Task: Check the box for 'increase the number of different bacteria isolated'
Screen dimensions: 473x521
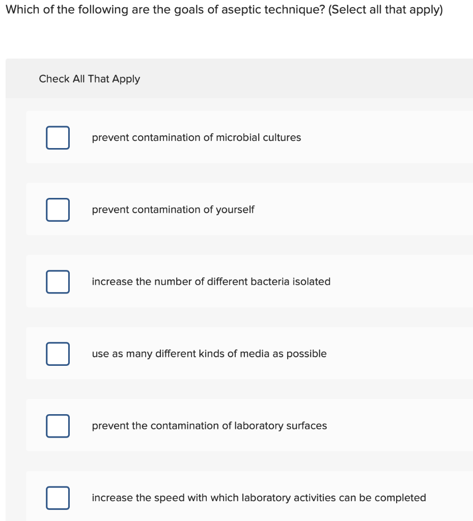Action: tap(58, 281)
